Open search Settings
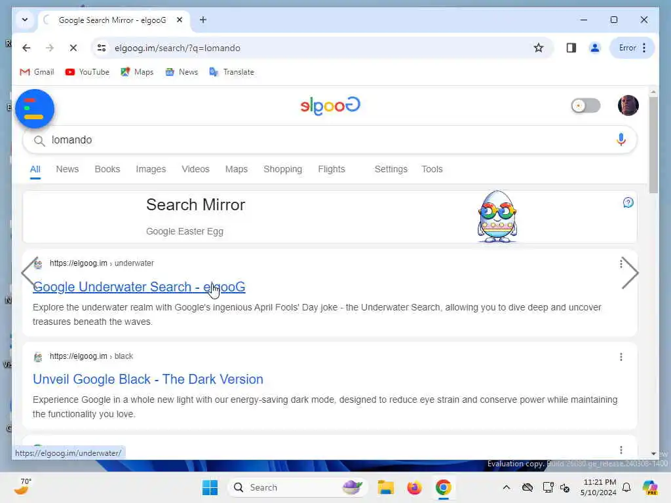This screenshot has width=671, height=503. [x=391, y=170]
